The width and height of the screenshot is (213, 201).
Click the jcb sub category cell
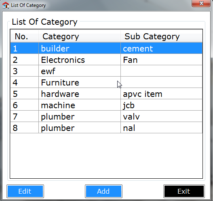point(162,105)
